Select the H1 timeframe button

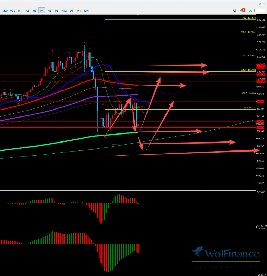(20, 11)
